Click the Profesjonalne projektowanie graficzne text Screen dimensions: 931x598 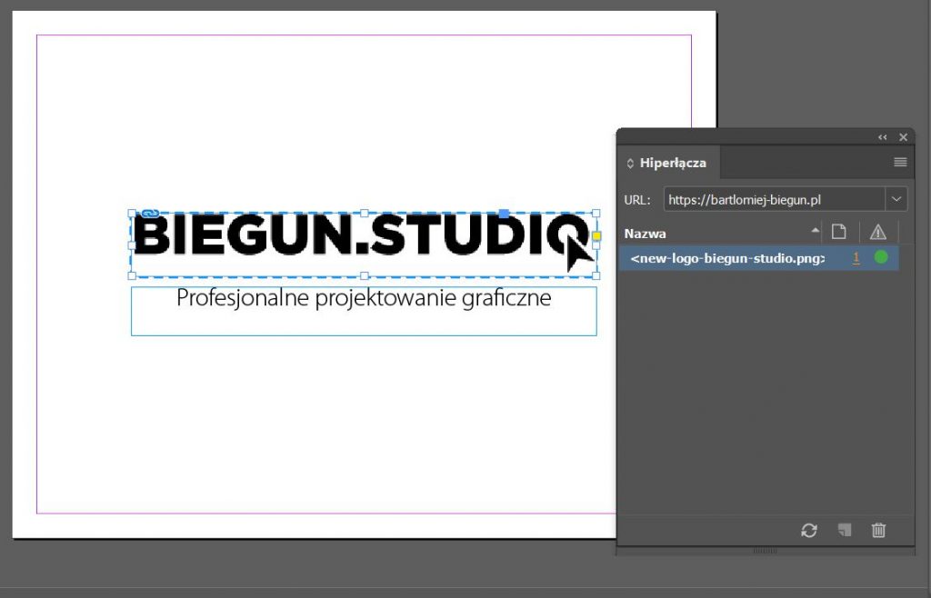pos(364,298)
